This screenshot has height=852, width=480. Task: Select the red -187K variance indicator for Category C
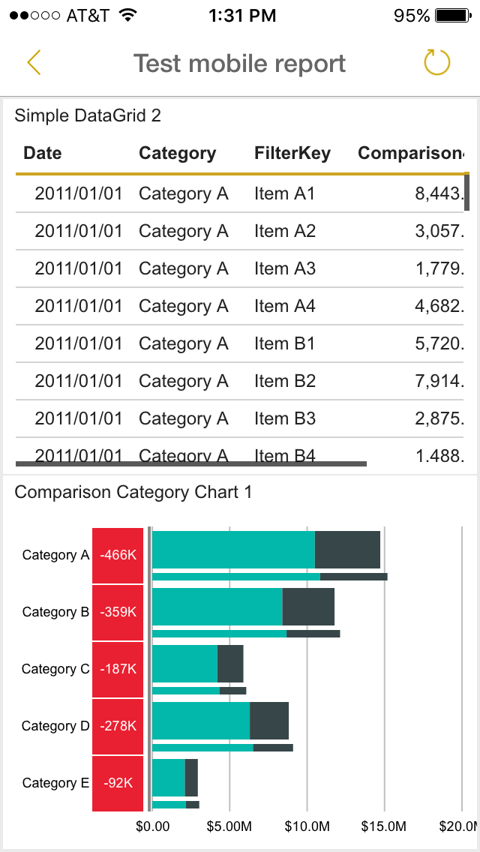(x=118, y=669)
